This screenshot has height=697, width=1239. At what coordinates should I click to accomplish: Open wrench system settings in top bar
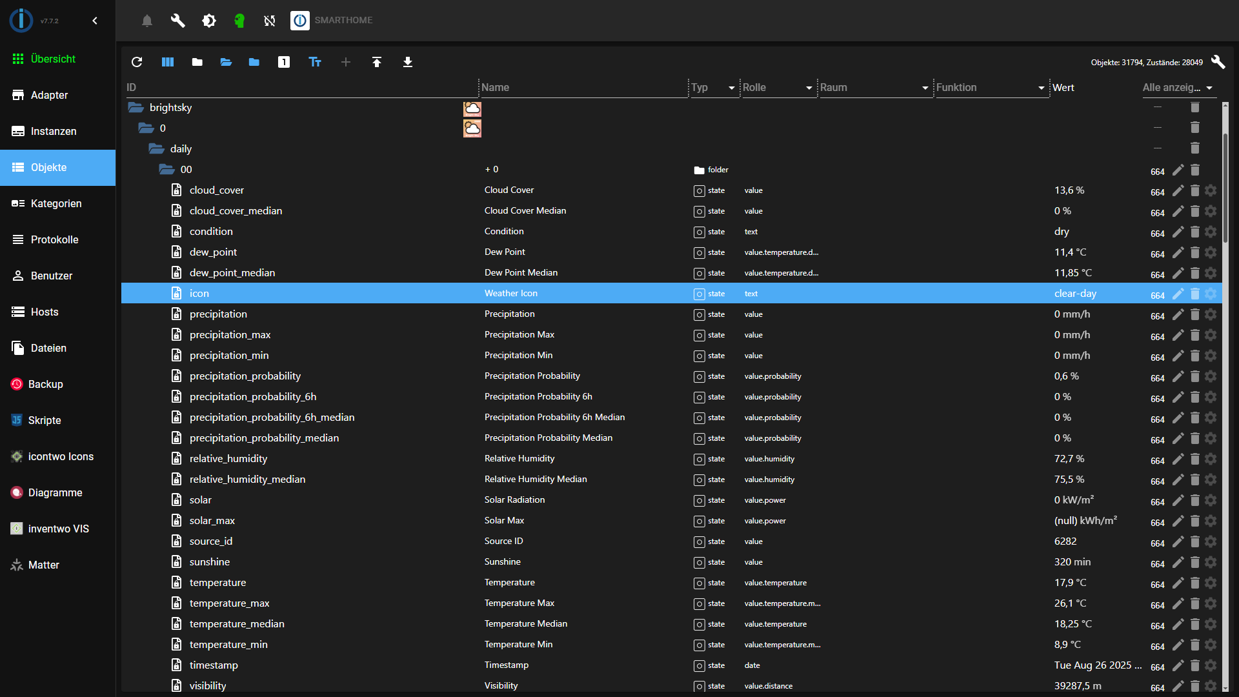click(x=178, y=21)
